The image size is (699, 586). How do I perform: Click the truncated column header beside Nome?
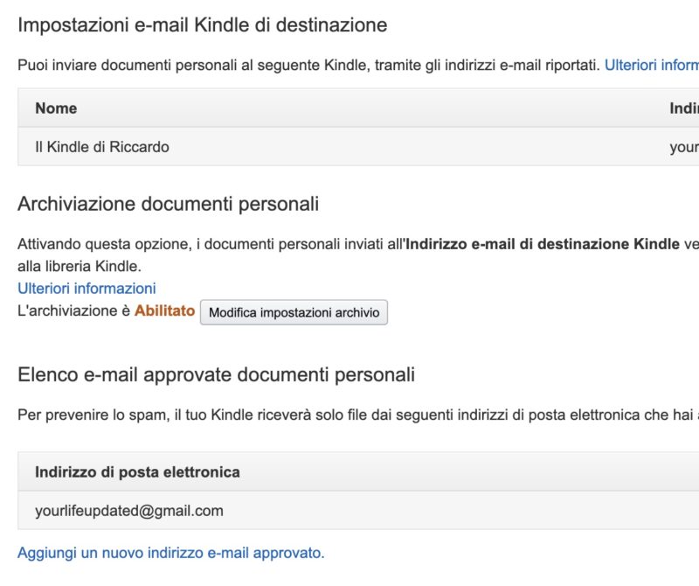click(683, 108)
